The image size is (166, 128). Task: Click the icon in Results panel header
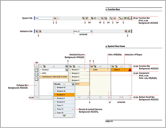[73, 84]
